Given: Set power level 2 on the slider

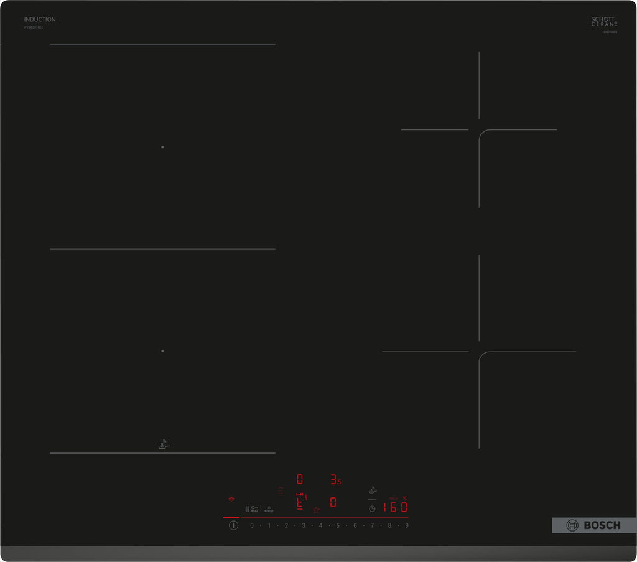Looking at the screenshot, I should (x=286, y=525).
